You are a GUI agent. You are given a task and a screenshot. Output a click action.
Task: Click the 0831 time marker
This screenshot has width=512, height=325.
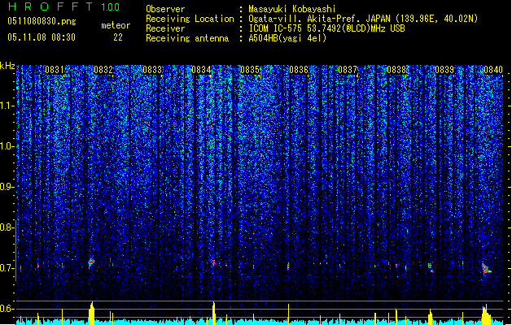(55, 70)
